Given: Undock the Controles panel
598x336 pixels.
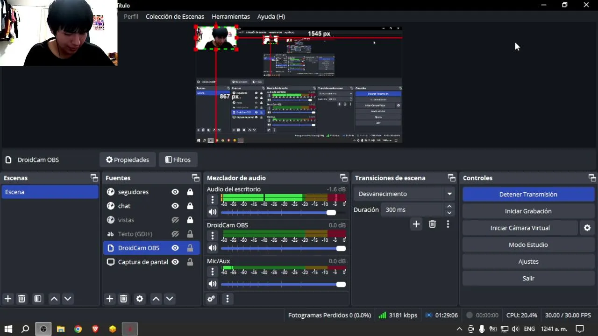Looking at the screenshot, I should pyautogui.click(x=592, y=178).
